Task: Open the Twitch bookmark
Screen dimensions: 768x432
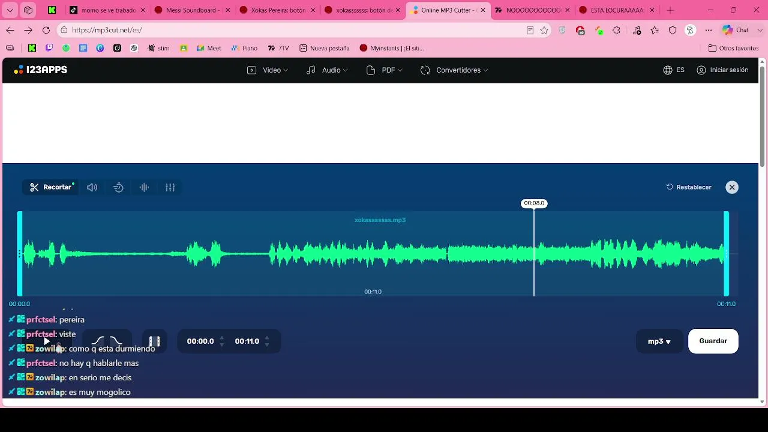Action: (49, 48)
